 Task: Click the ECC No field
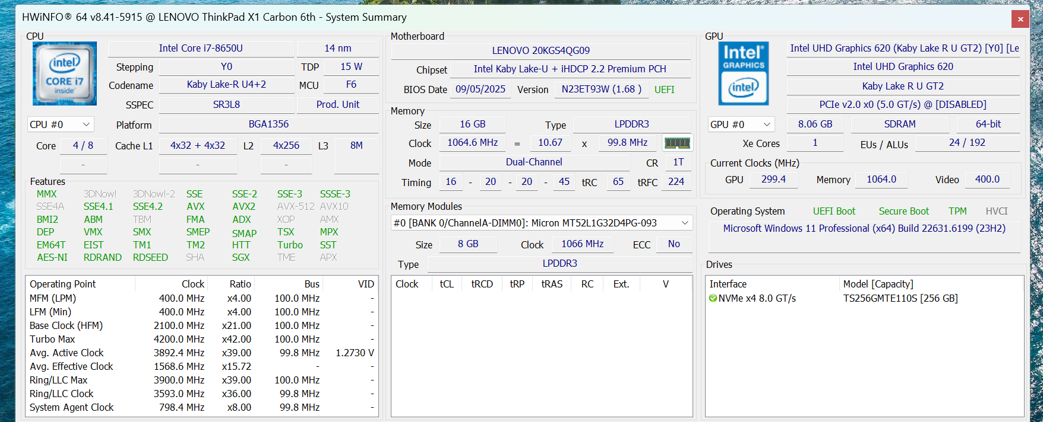pos(674,244)
